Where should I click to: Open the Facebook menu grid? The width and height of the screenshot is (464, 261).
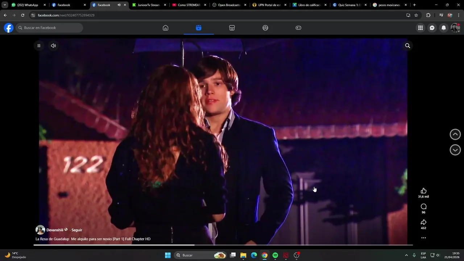click(420, 28)
